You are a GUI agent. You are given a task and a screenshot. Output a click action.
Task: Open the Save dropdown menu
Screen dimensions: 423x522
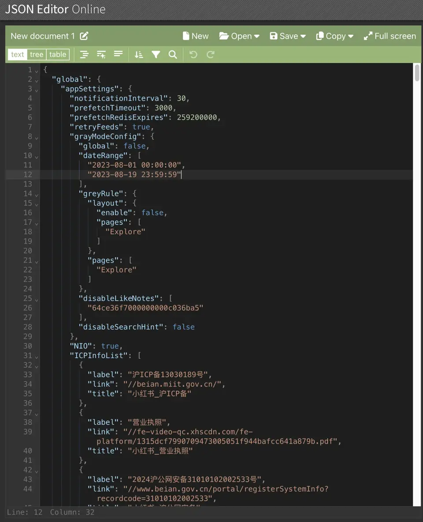coord(288,36)
